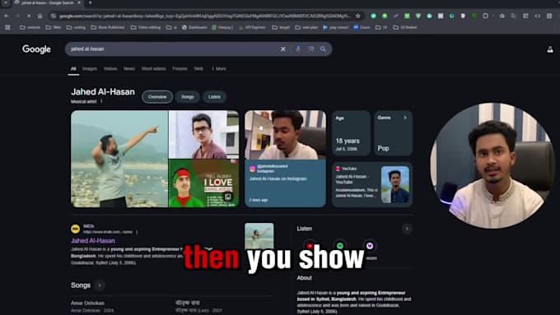Switch to the Short videos tab
Screen dimensions: 560x315
153,68
